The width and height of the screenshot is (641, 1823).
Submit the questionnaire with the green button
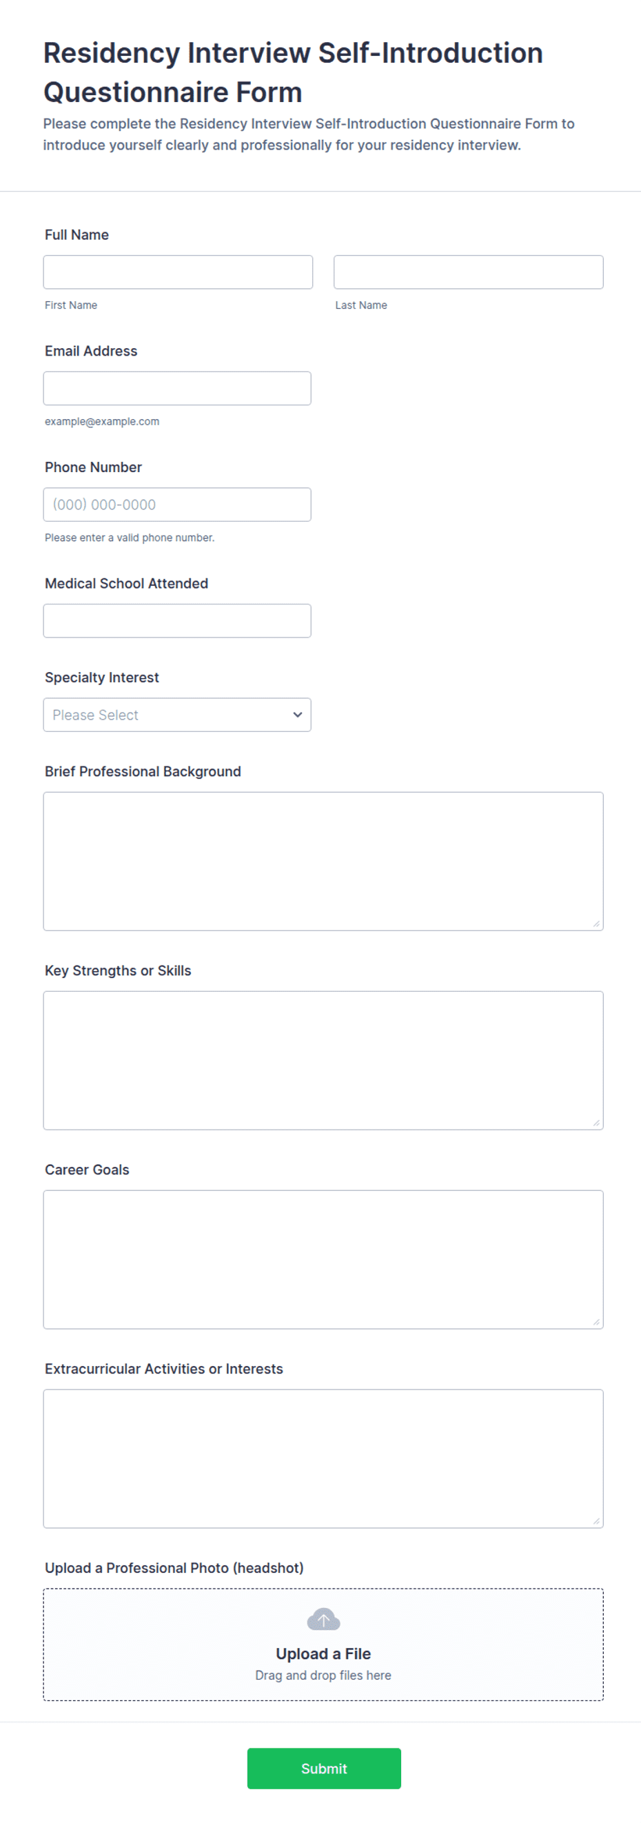(324, 1769)
